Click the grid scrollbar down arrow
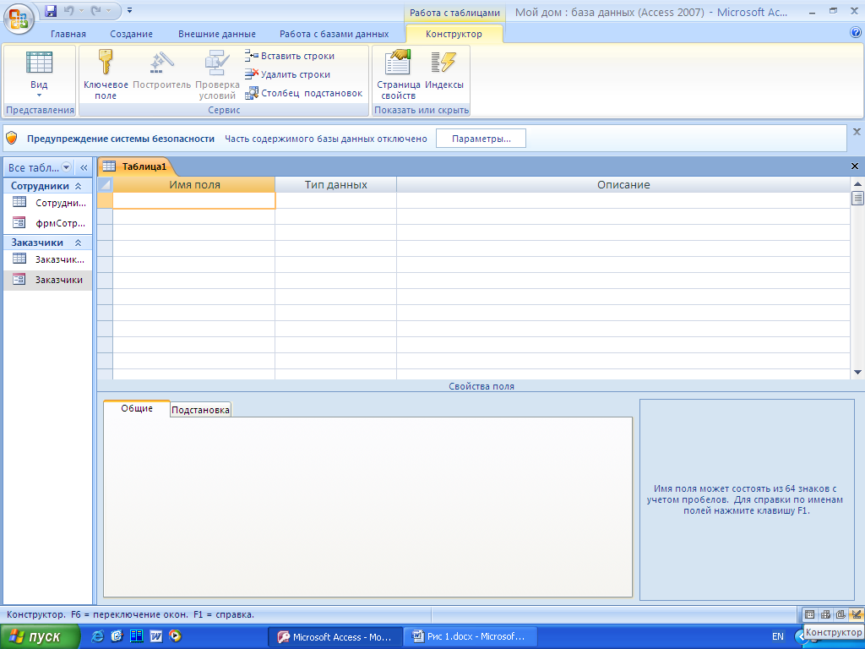The image size is (865, 649). click(857, 373)
